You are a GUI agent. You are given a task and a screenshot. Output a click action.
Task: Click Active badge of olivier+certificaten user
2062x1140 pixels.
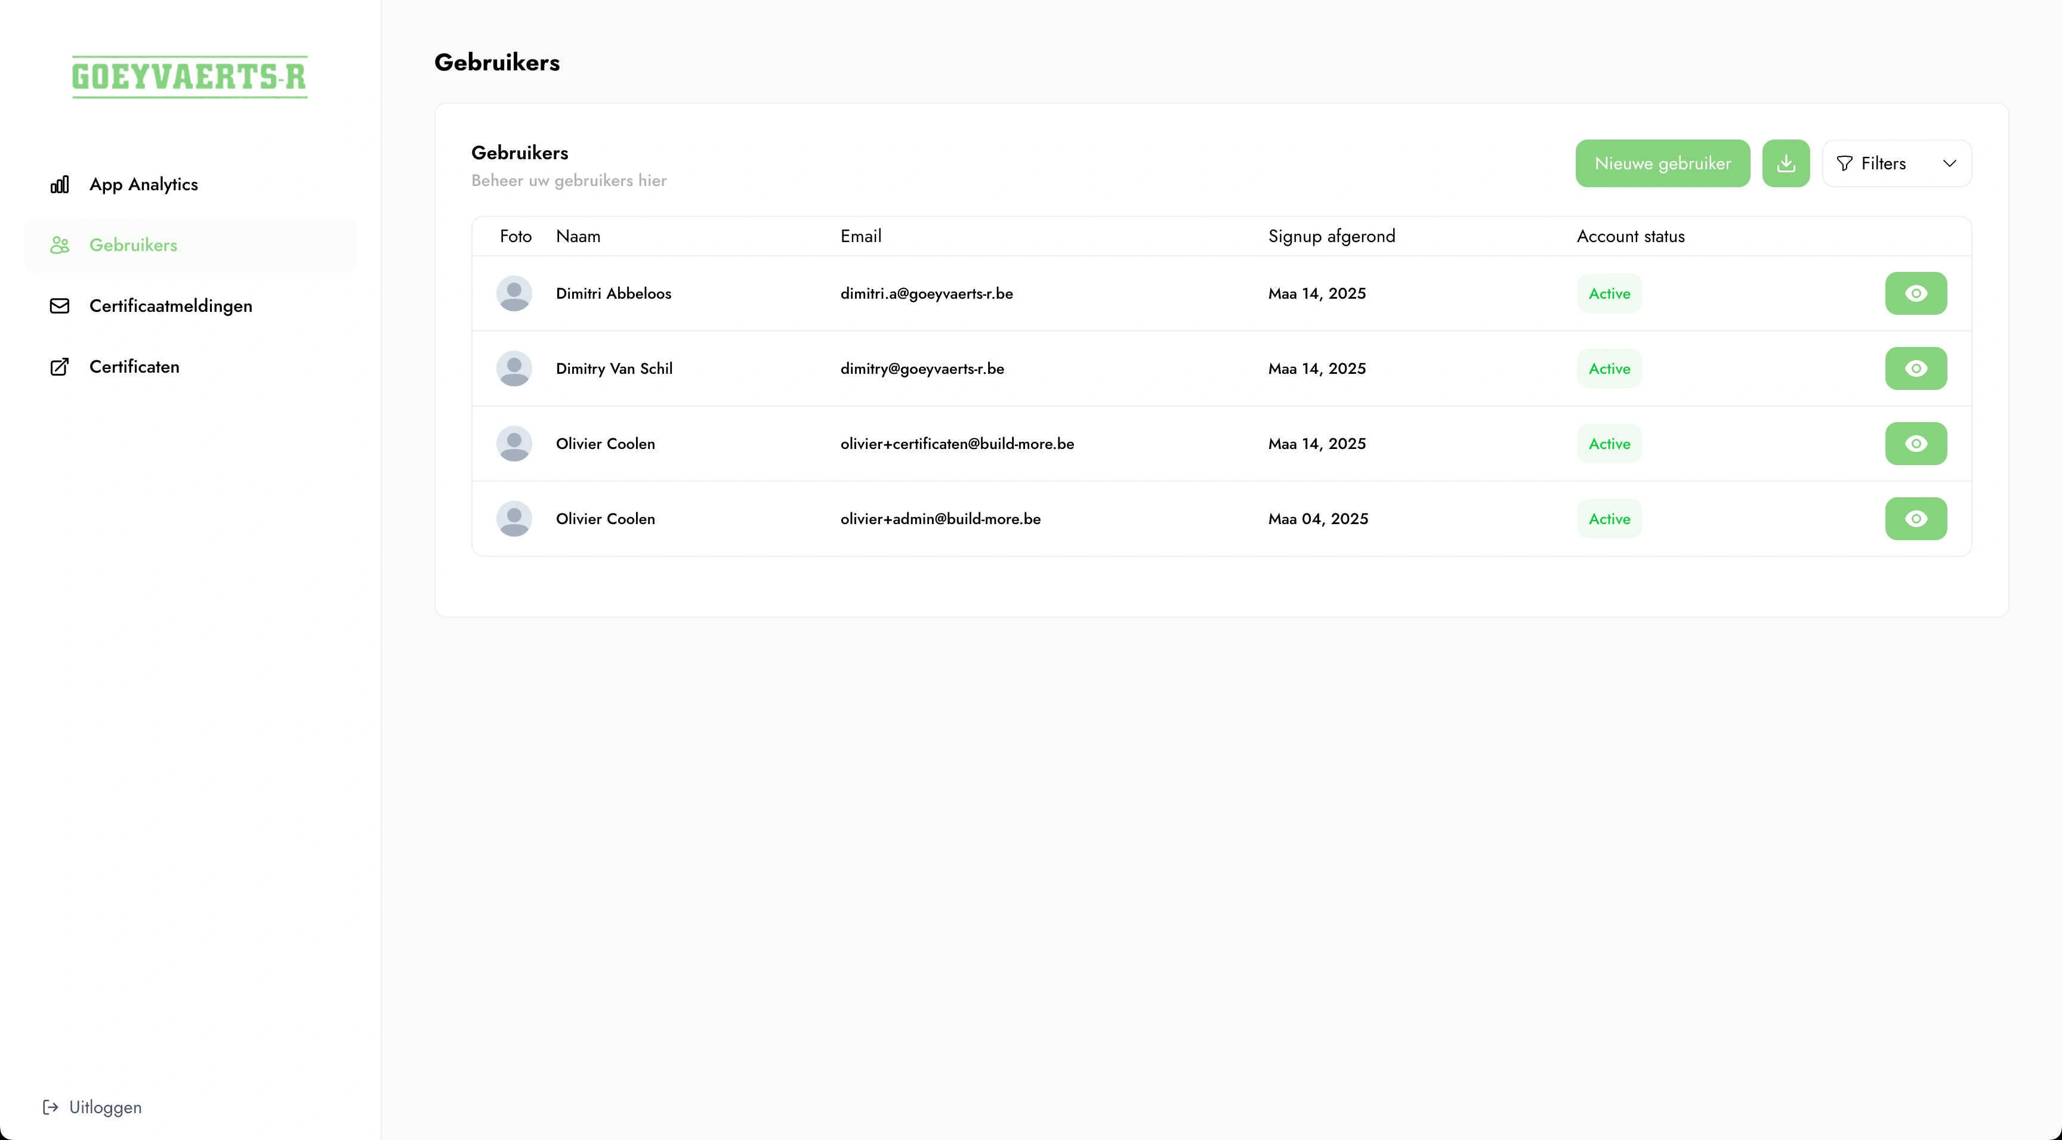pyautogui.click(x=1609, y=444)
